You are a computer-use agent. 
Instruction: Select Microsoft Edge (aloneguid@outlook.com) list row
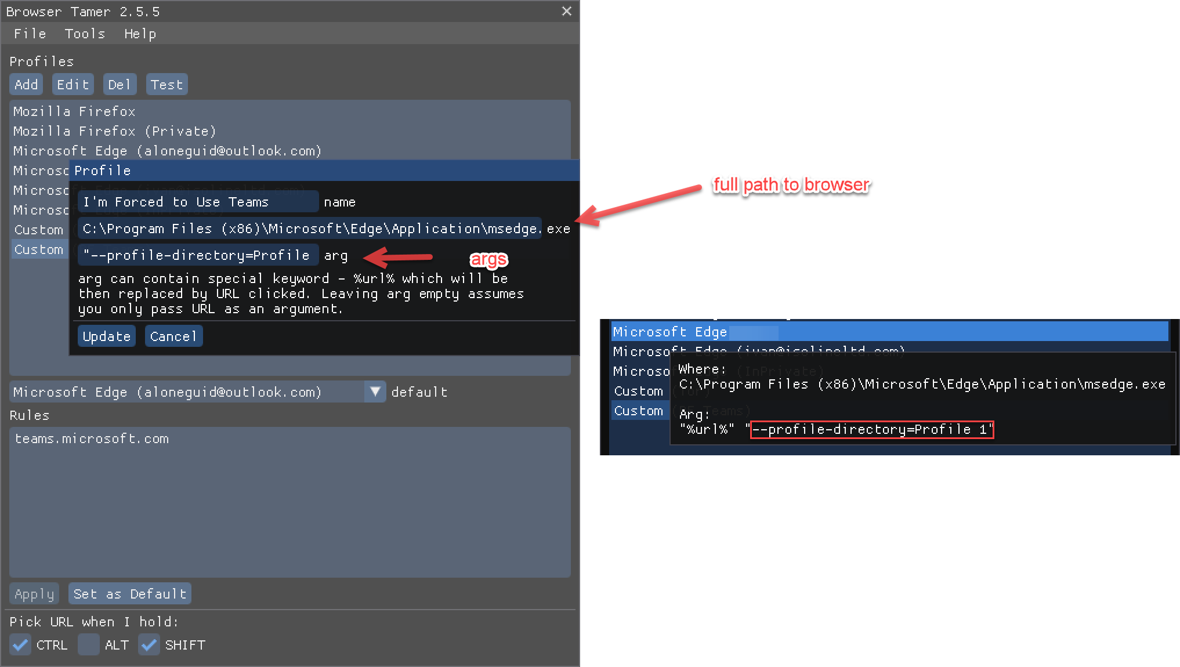pos(290,150)
